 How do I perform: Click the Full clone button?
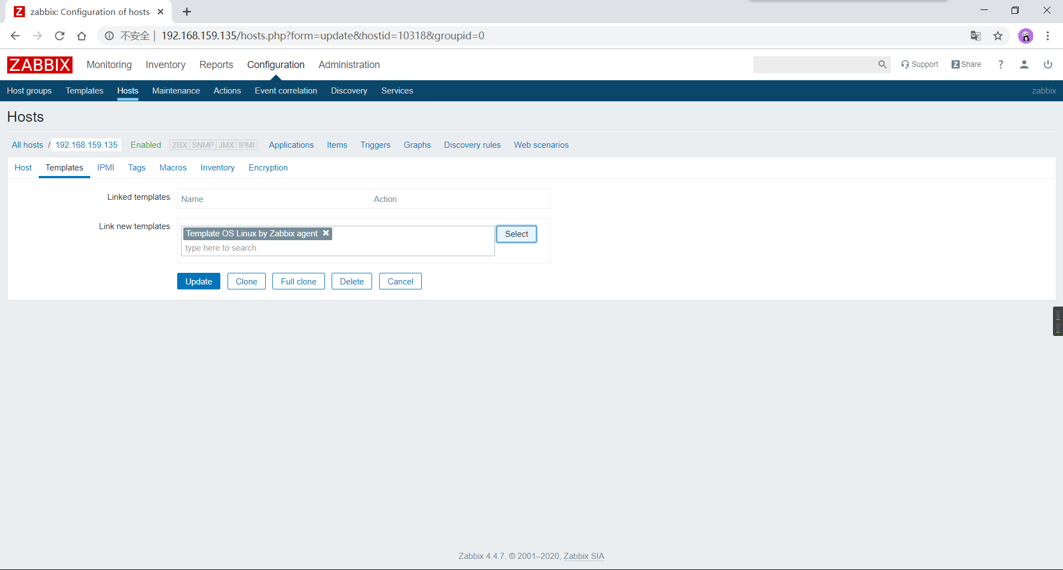point(298,281)
